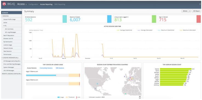This screenshot has height=100, width=202.
Task: Click the Unknown Location: 4860 label
Action: click(97, 97)
